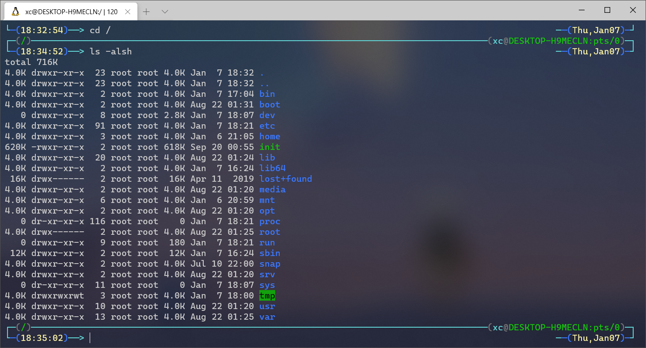Image resolution: width=646 pixels, height=348 pixels.
Task: Click the 'proc' directory name
Action: pos(270,221)
